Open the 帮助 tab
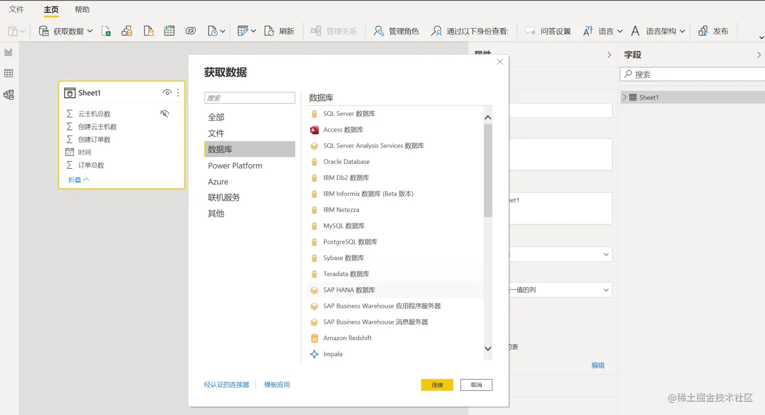Viewport: 765px width, 415px height. (82, 10)
